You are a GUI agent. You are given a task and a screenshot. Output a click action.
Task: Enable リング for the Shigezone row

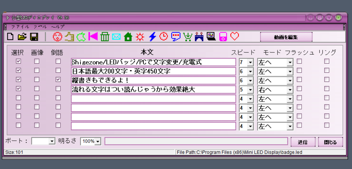coord(327,61)
